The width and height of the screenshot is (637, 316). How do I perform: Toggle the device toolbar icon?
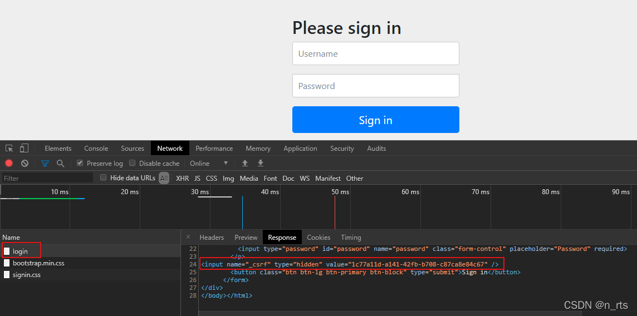24,149
